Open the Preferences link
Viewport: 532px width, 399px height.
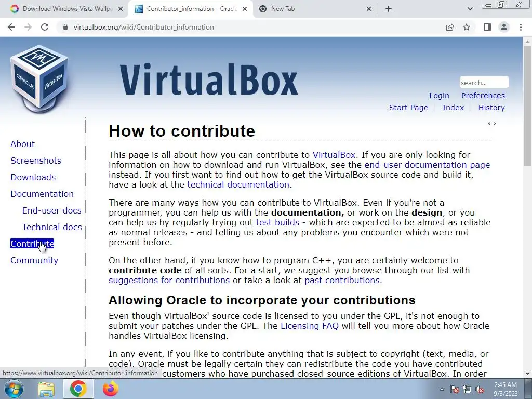coord(483,96)
